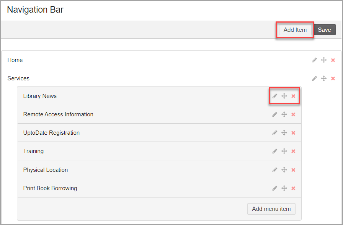Image resolution: width=343 pixels, height=225 pixels.
Task: Edit the Home item with pencil icon
Action: click(x=314, y=60)
